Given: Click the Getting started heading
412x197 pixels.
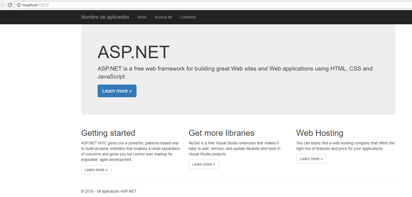Looking at the screenshot, I should (108, 133).
